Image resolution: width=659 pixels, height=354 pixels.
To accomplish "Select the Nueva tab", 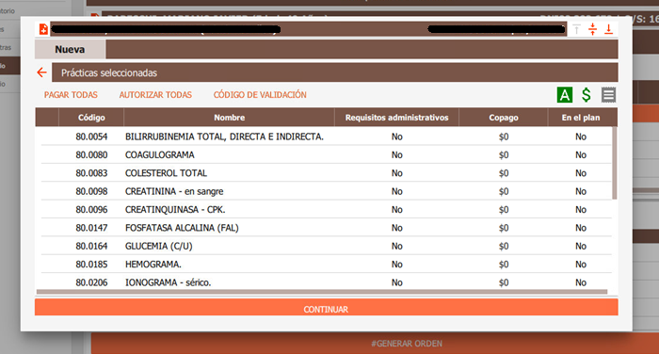I will point(70,49).
